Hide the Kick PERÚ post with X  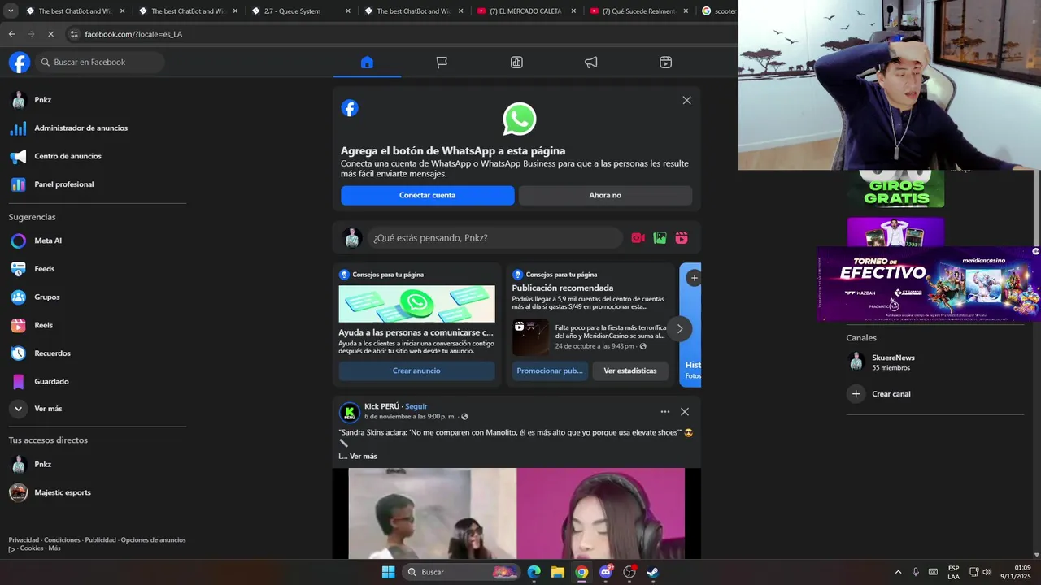[685, 412]
